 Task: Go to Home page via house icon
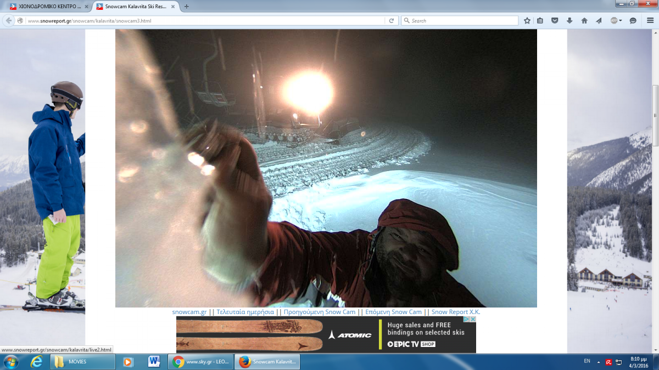tap(584, 20)
